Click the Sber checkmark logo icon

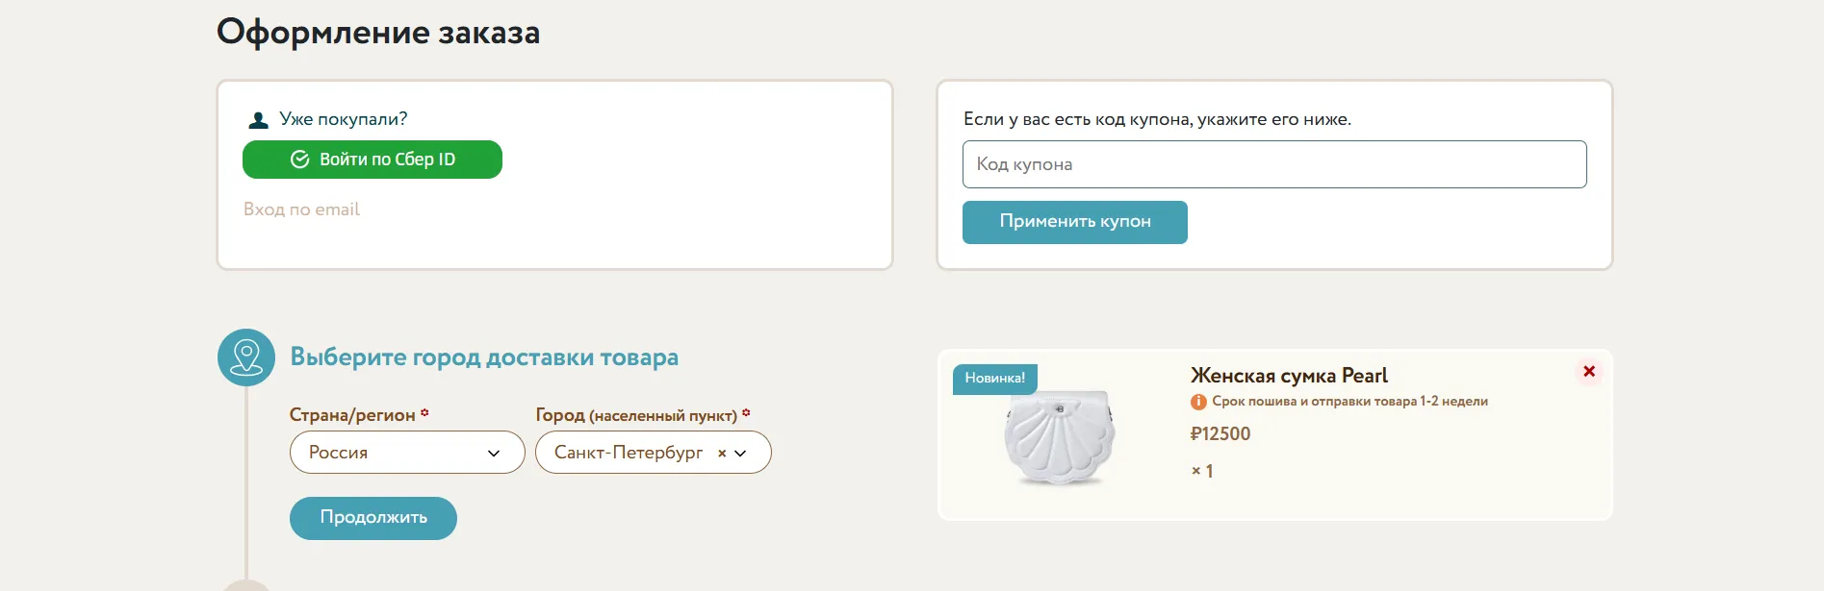(x=299, y=160)
